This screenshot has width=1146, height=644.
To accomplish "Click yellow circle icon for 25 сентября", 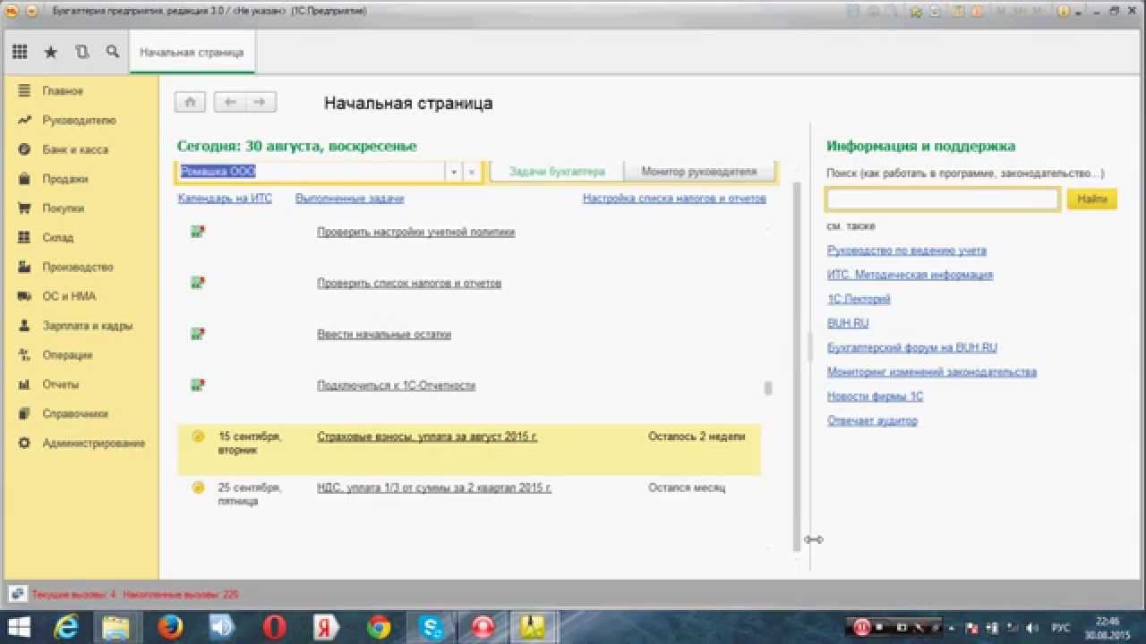I will coord(198,487).
